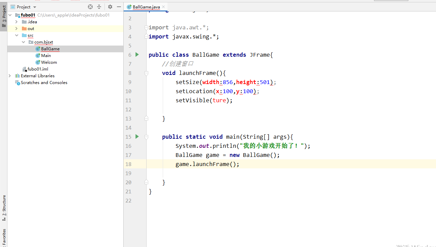
Task: Hide the Project tool window with minus icon
Action: (119, 7)
